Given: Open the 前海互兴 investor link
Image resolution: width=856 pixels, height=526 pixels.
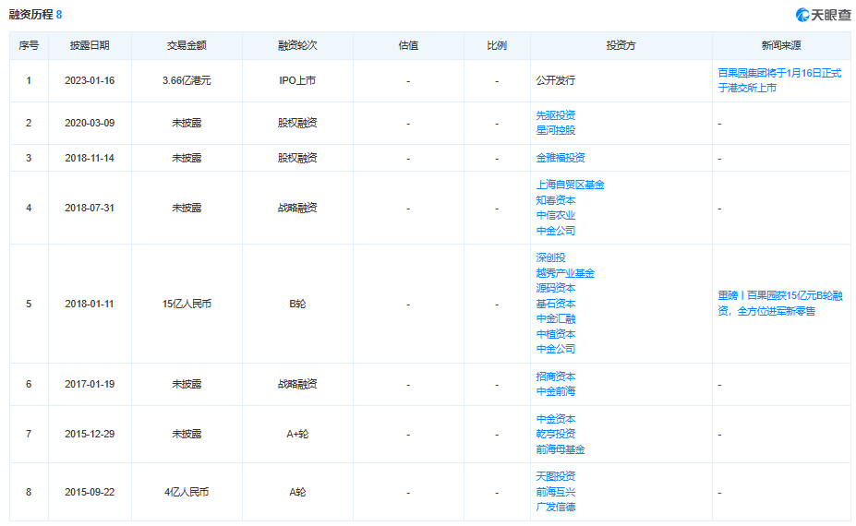Looking at the screenshot, I should point(555,492).
